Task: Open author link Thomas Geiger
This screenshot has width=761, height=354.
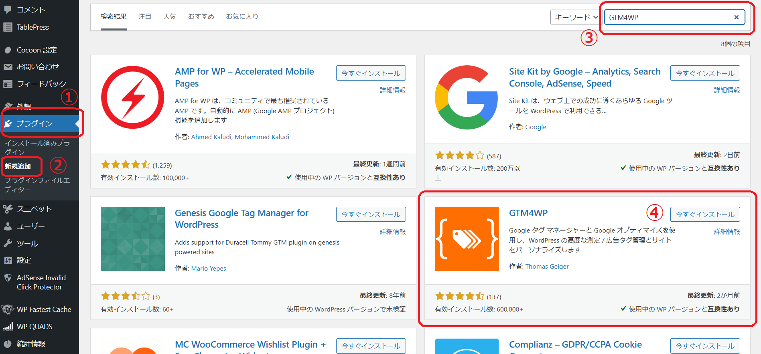Action: (x=547, y=266)
